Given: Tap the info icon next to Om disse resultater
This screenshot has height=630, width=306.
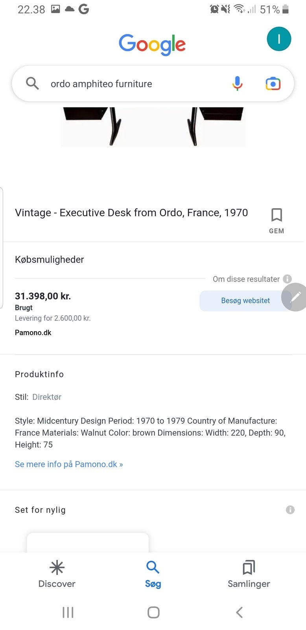Looking at the screenshot, I should [288, 279].
